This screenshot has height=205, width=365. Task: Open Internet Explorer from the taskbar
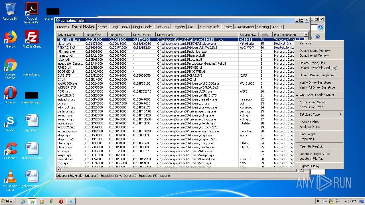[x=23, y=201]
